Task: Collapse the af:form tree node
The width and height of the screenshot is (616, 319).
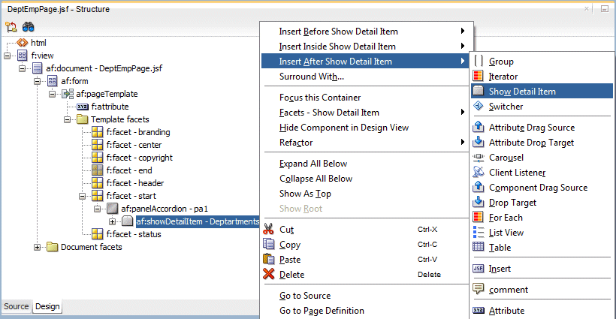Action: (x=38, y=81)
